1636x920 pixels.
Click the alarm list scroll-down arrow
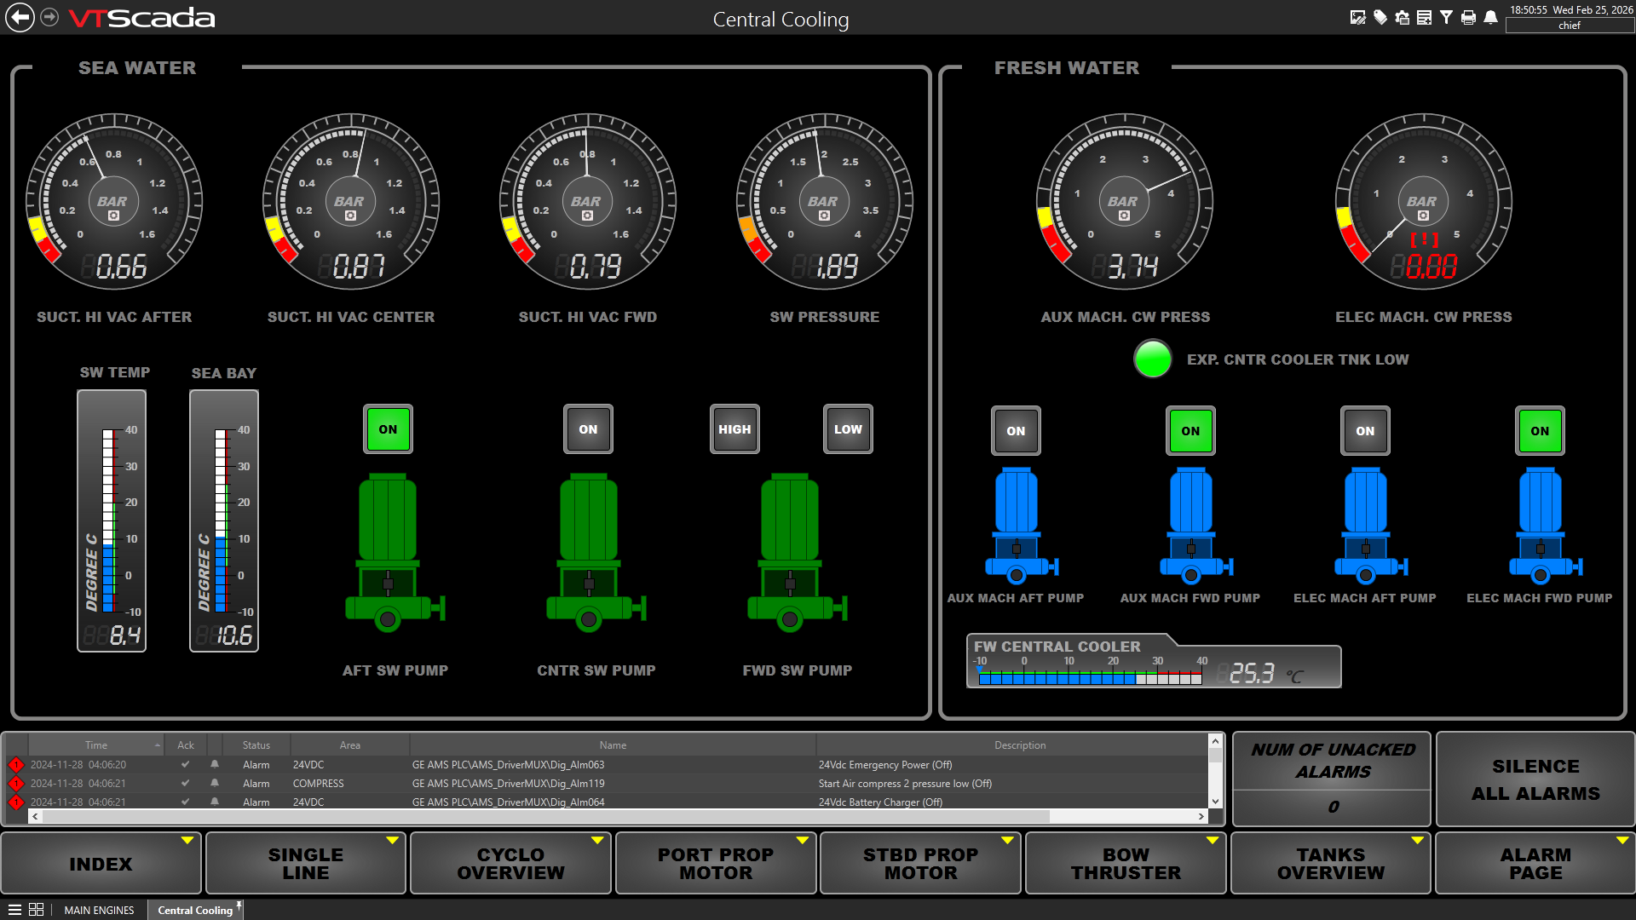[1216, 802]
